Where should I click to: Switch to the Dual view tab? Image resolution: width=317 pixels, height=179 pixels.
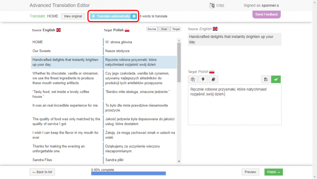coord(164,29)
